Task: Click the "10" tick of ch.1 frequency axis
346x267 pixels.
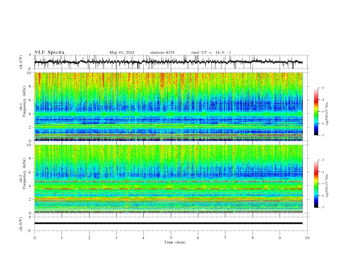Action: (30, 73)
